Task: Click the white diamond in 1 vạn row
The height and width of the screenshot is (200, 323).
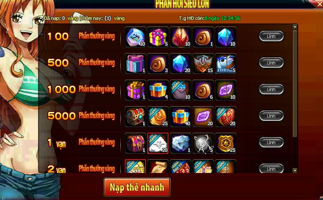Action: pyautogui.click(x=181, y=143)
